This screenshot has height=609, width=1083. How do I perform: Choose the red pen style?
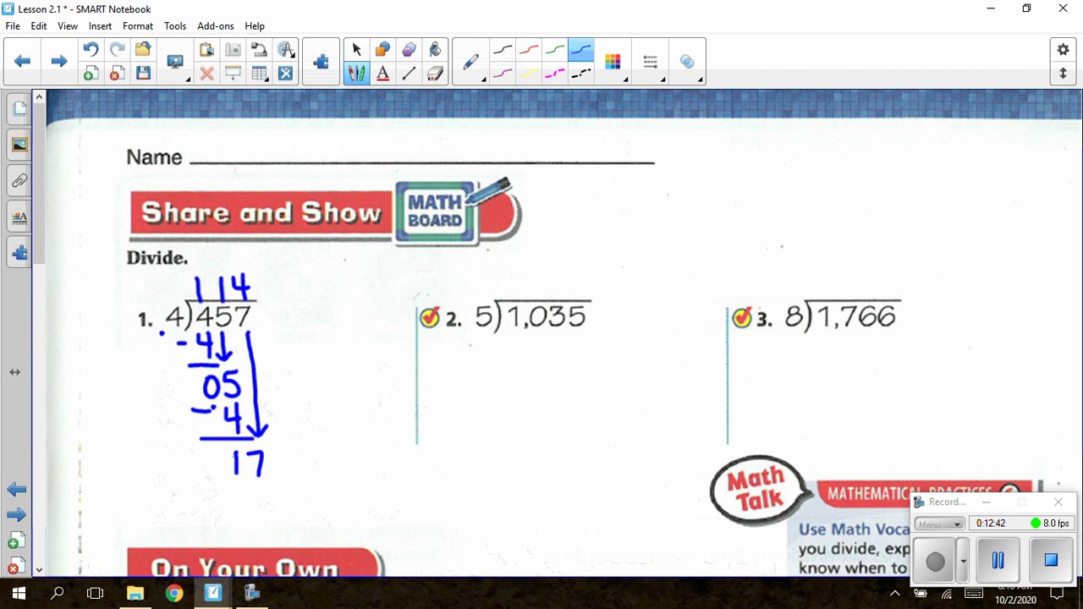tap(529, 50)
